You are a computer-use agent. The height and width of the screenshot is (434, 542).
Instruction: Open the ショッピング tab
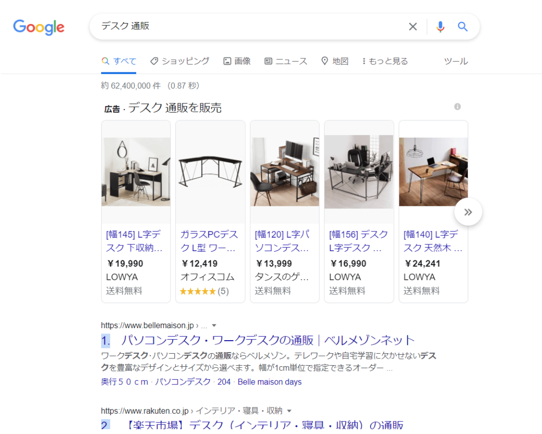(x=180, y=61)
